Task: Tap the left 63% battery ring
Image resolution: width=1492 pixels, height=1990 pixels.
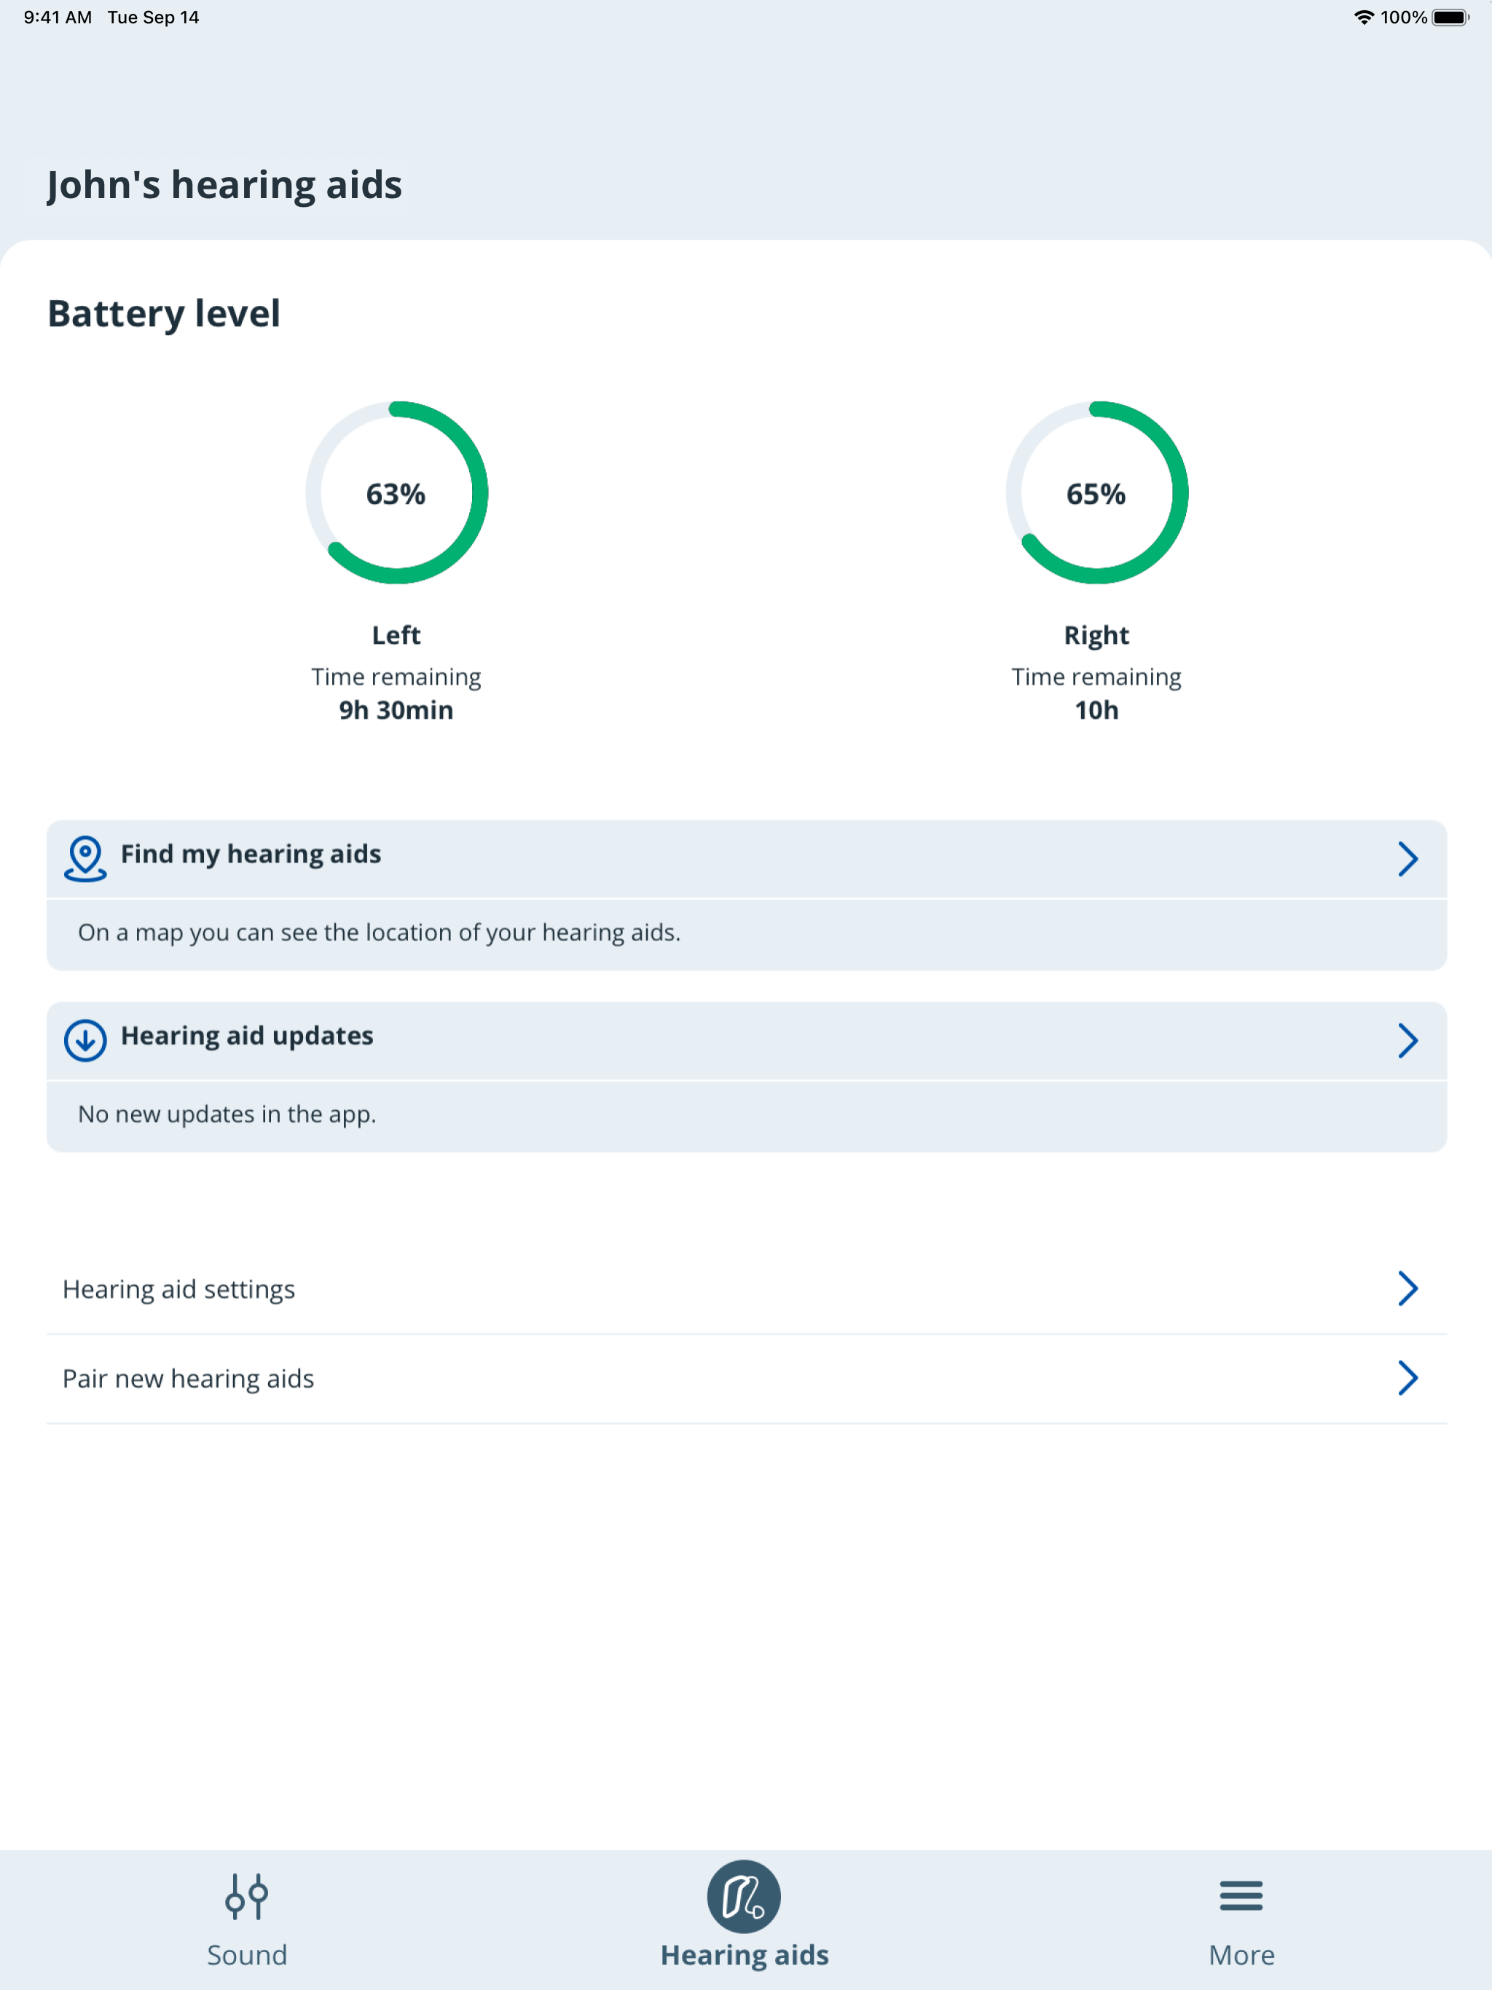Action: [396, 492]
